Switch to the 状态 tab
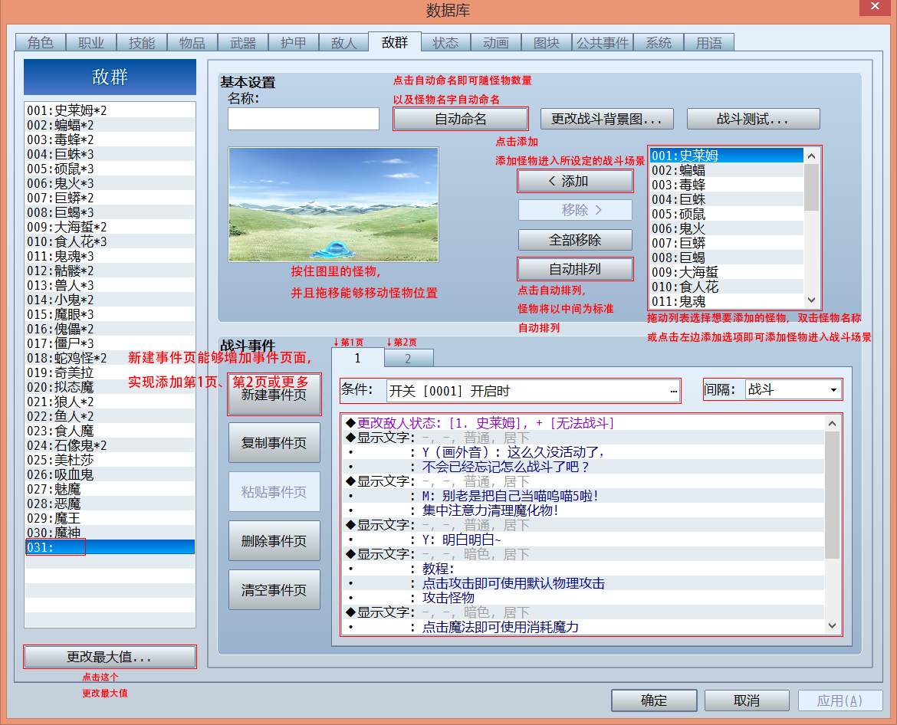This screenshot has width=897, height=725. coord(445,43)
